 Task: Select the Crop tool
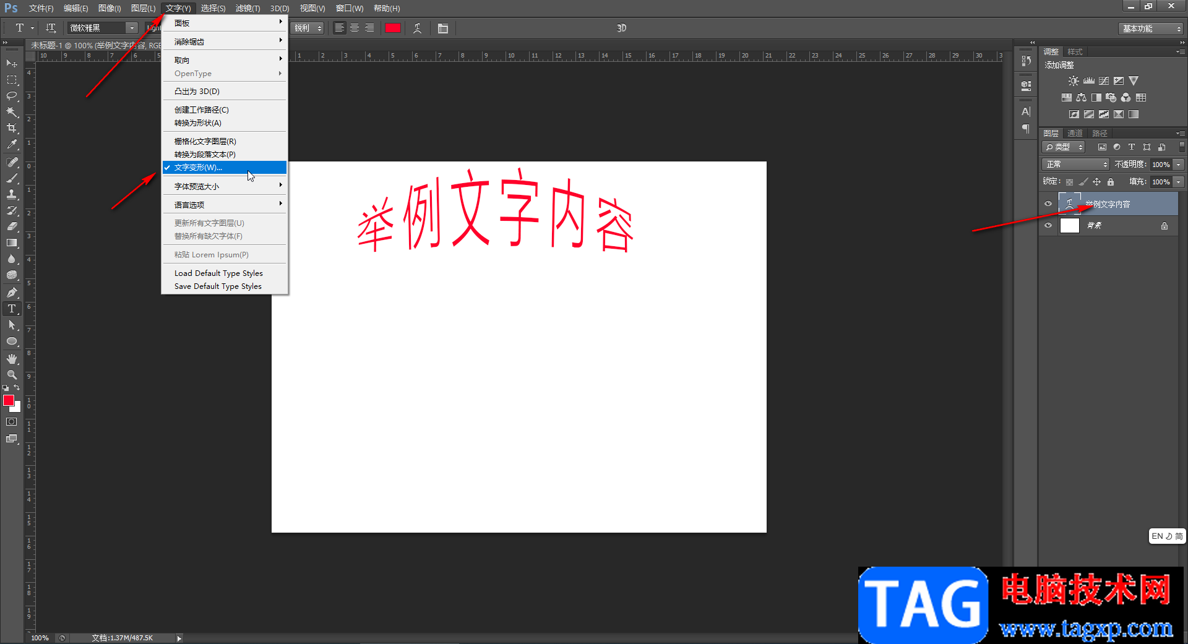click(x=12, y=128)
